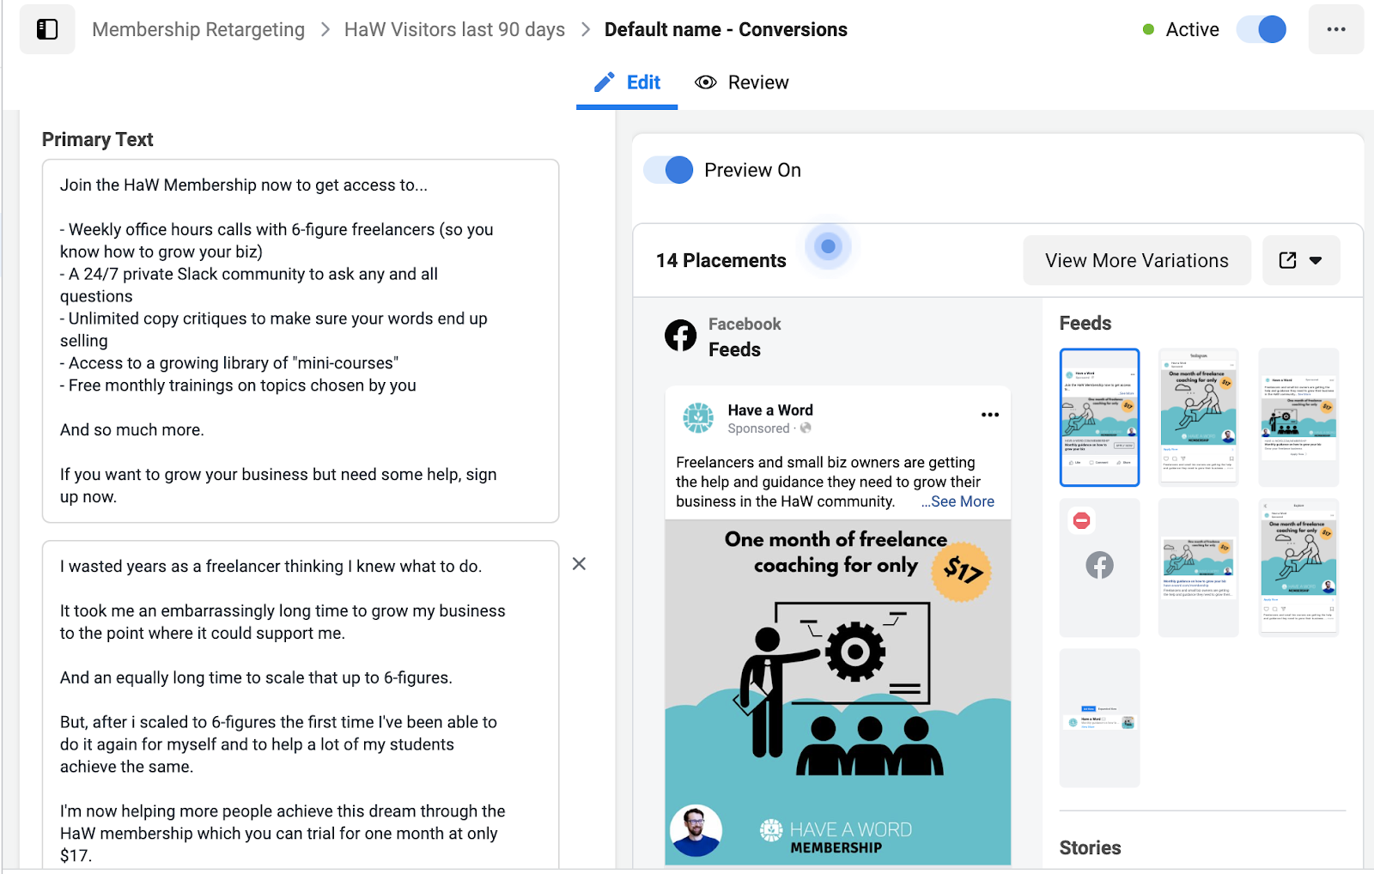This screenshot has width=1374, height=874.
Task: Click the Primary Text heading
Action: (98, 139)
